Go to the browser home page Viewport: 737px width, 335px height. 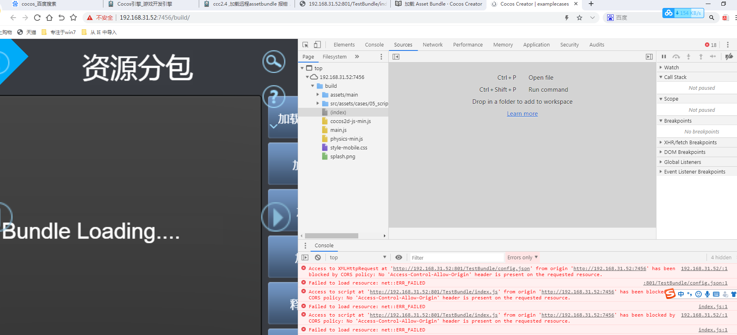(49, 18)
